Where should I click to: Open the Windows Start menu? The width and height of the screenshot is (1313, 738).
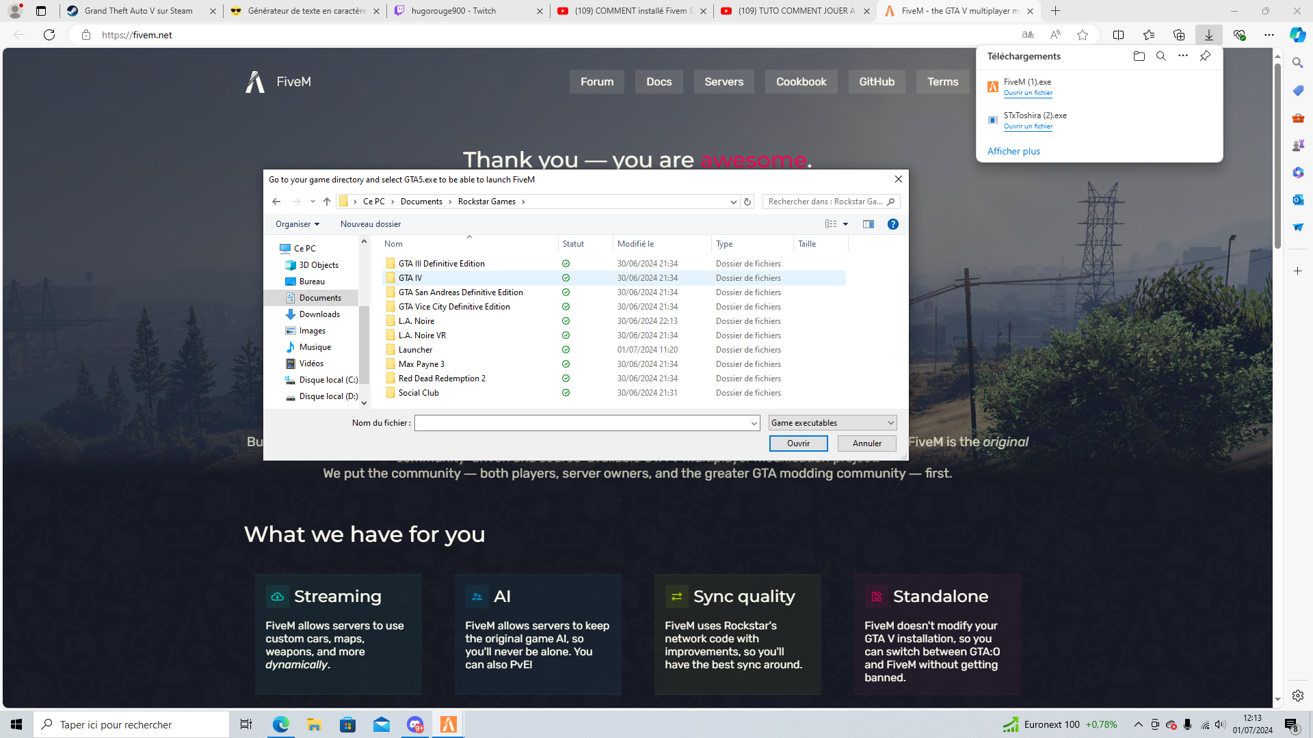(16, 724)
